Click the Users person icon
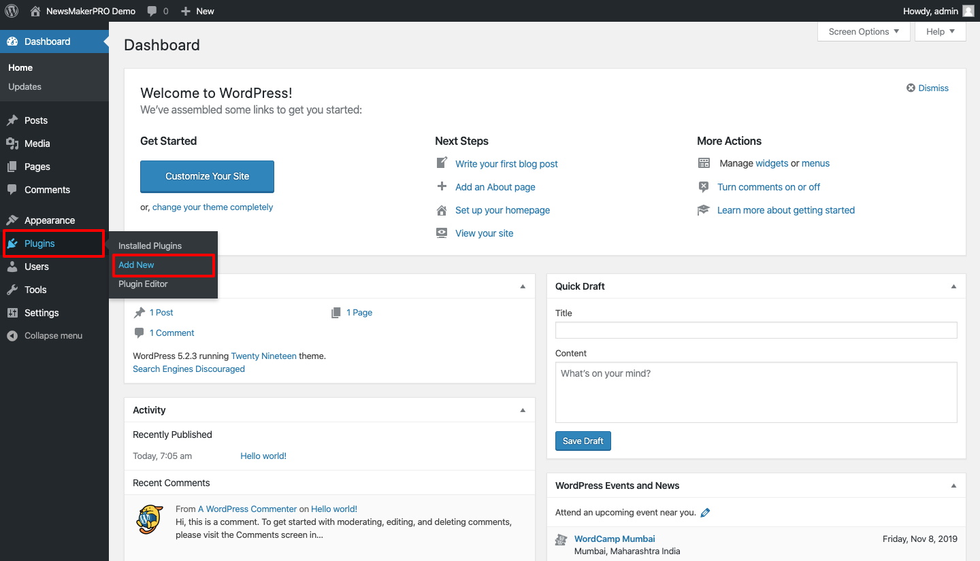 (x=12, y=267)
